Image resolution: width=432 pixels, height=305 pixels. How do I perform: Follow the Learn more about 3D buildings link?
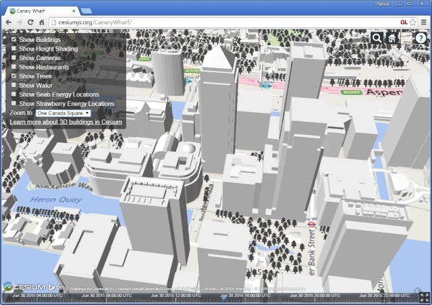click(x=66, y=121)
